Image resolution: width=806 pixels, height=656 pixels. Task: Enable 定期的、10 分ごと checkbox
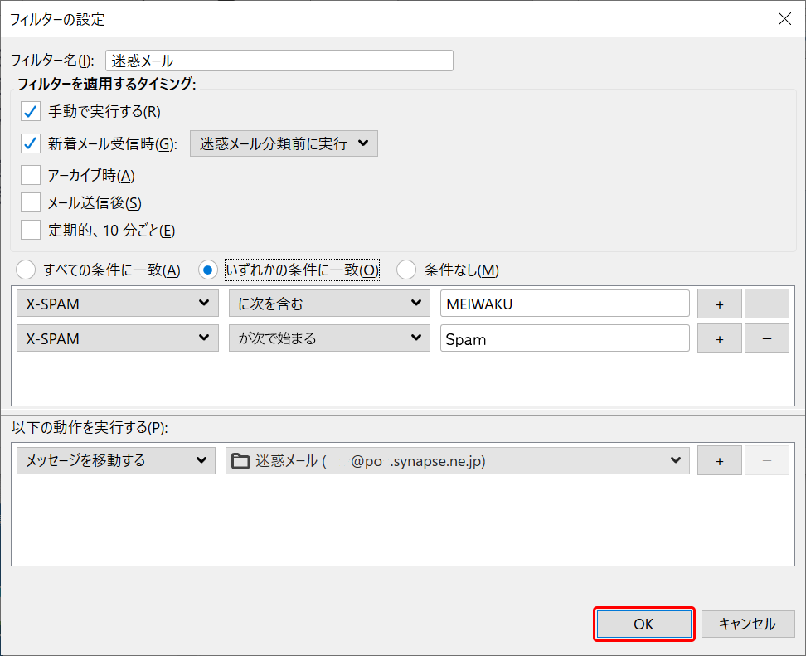pos(31,230)
